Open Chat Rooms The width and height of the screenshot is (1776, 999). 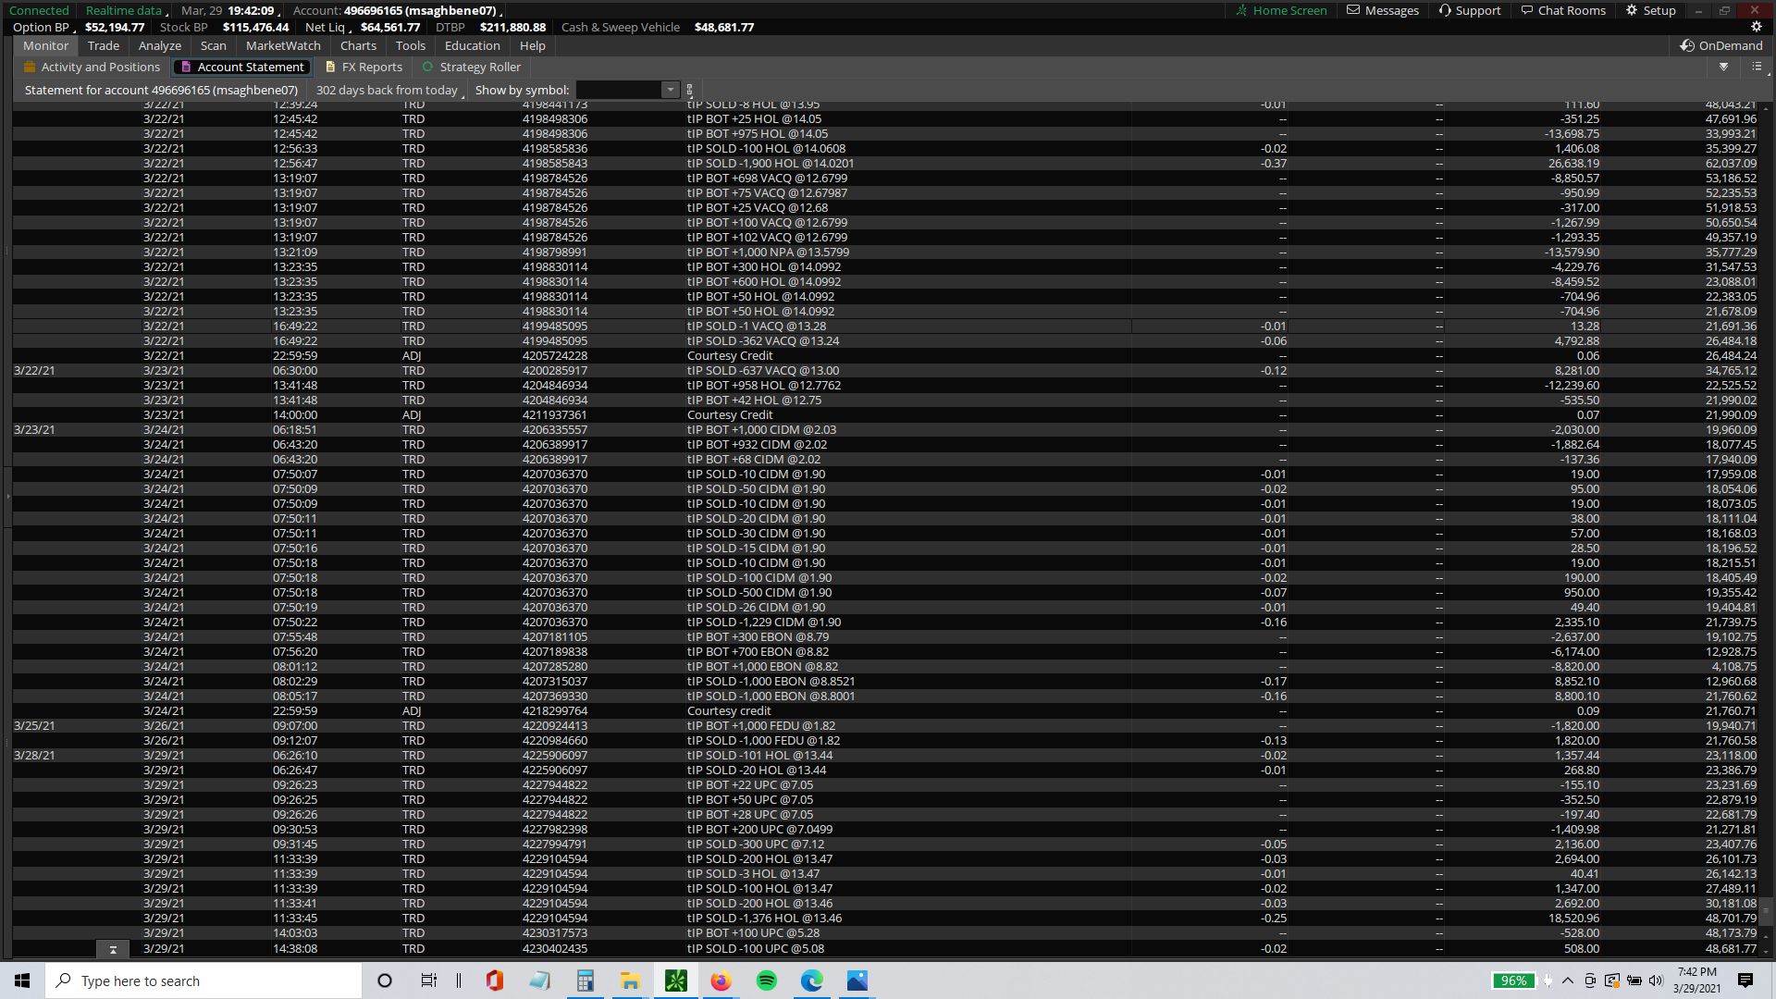click(1562, 10)
